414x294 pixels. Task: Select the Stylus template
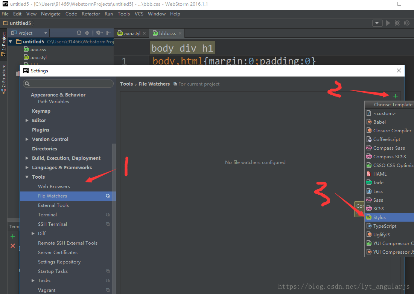389,217
